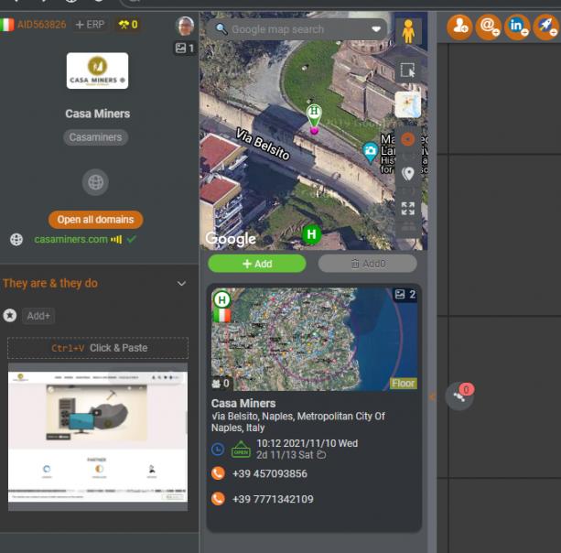Toggle the map type layer thumbnail

pos(407,105)
